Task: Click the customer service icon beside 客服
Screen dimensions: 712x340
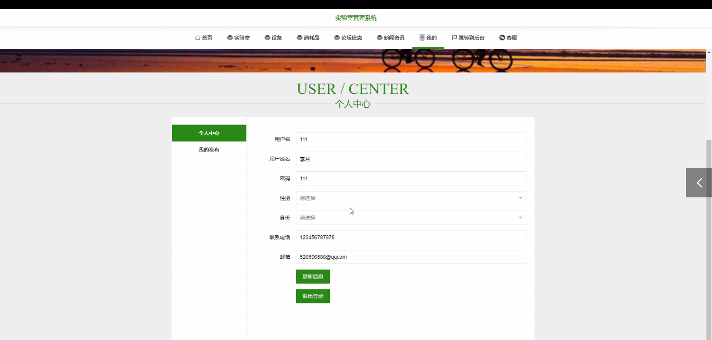Action: pyautogui.click(x=502, y=37)
